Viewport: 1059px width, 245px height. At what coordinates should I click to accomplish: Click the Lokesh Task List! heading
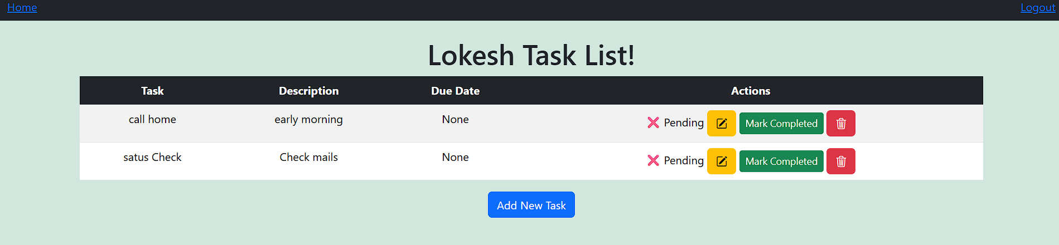tap(531, 55)
